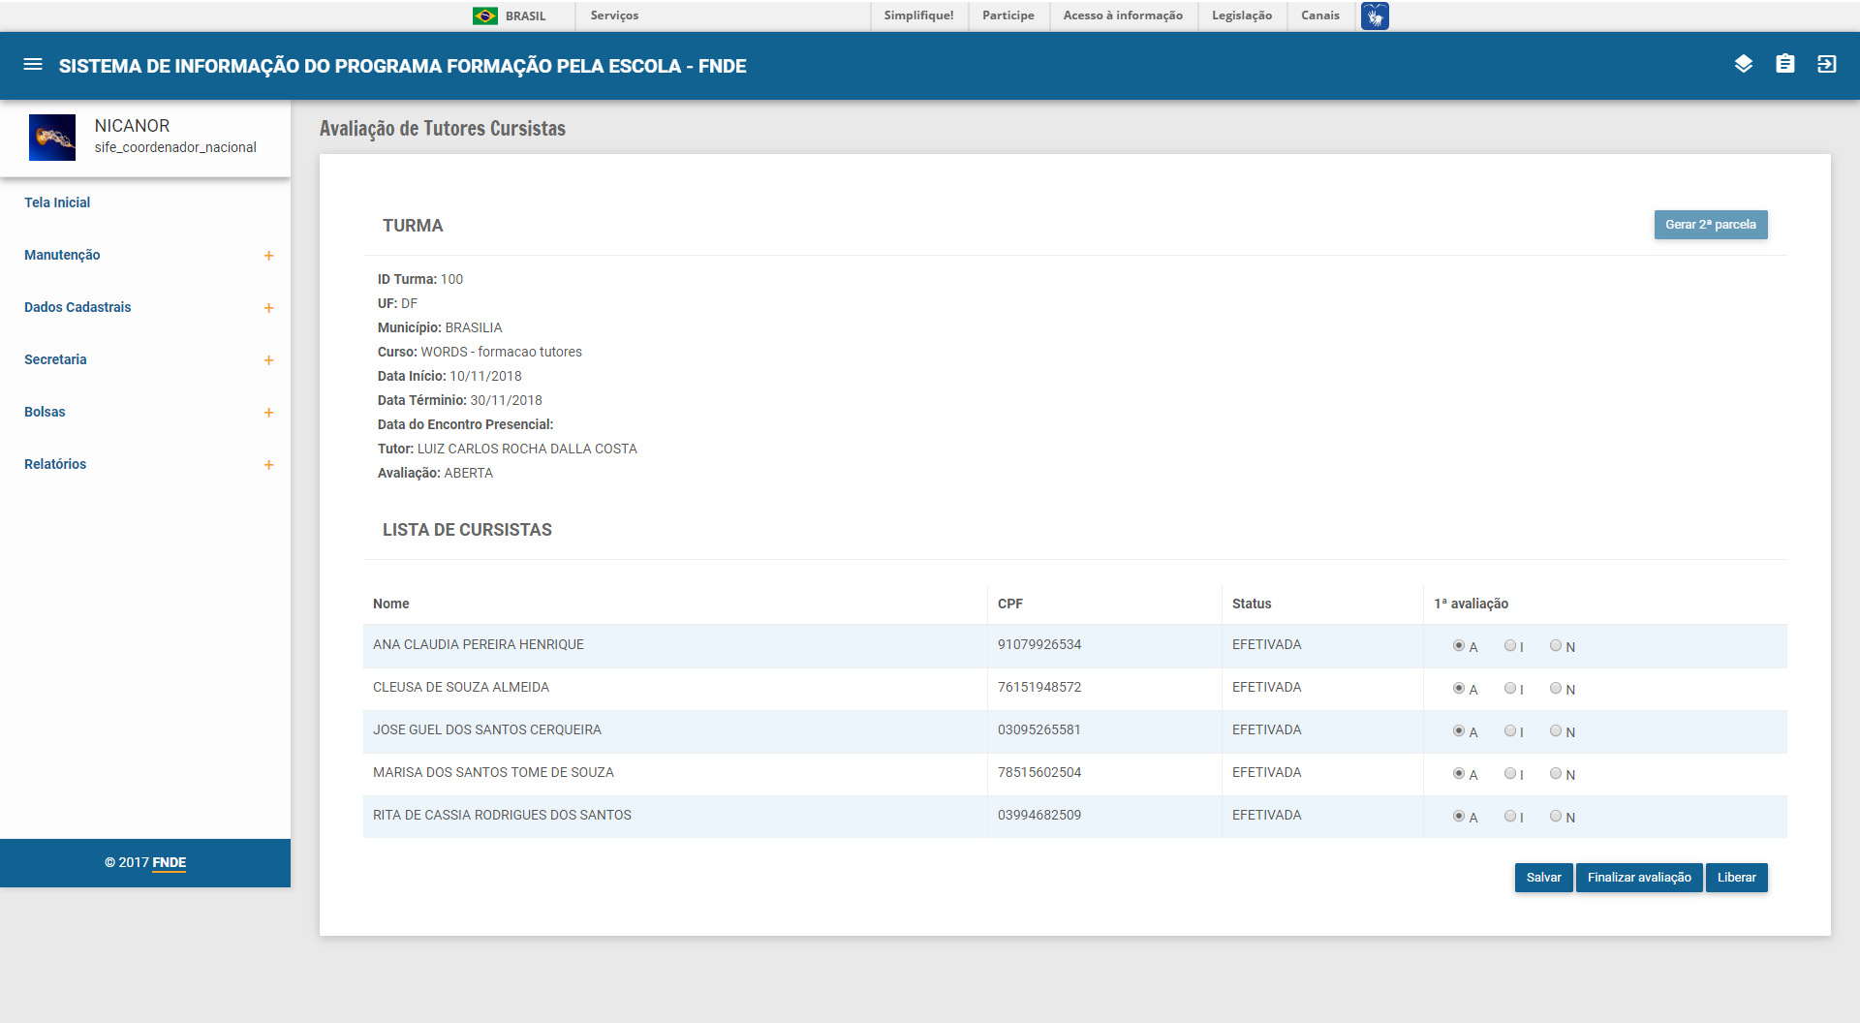Expand the Dados Cadastrais section
Screen dimensions: 1860x1023
(268, 308)
